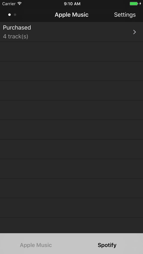Select the second empty row under Purchased
The height and width of the screenshot is (254, 143).
[x=71, y=71]
